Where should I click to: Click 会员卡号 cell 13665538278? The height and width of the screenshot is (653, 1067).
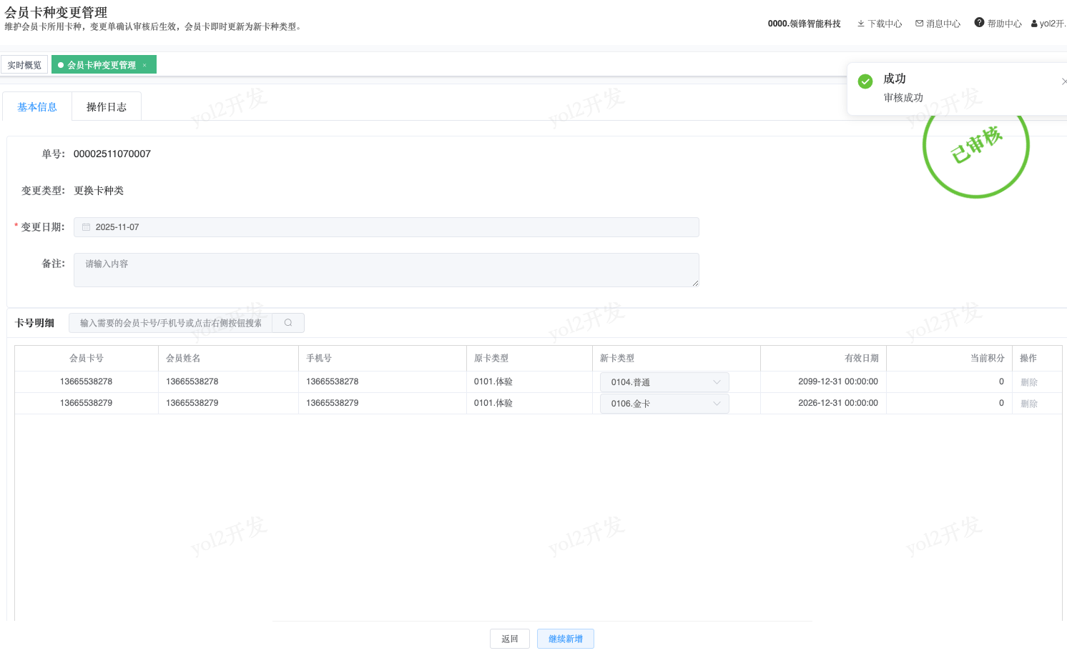(x=87, y=382)
